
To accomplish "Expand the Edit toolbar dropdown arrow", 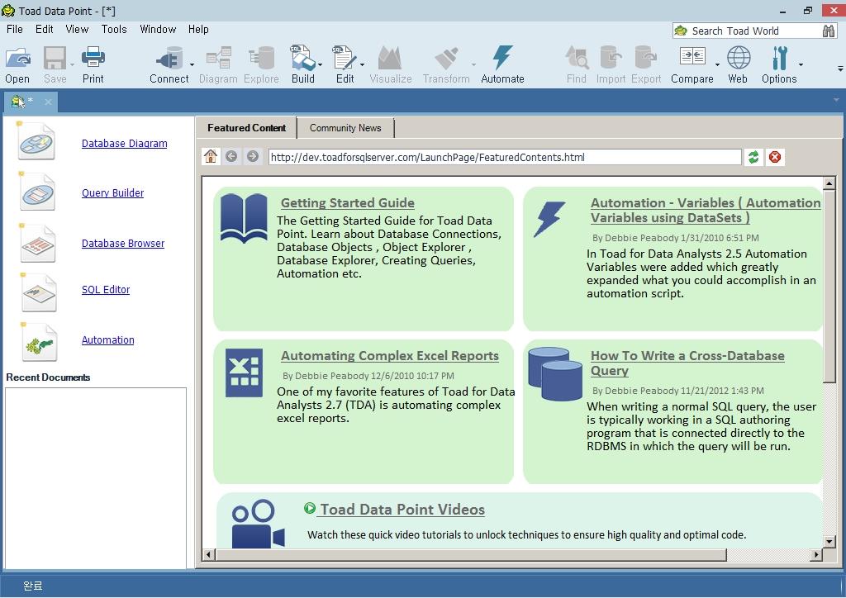I will pyautogui.click(x=362, y=64).
